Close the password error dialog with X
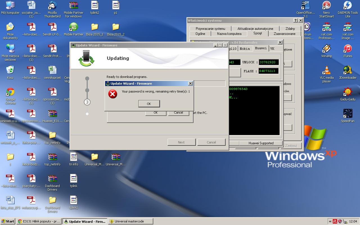 [x=190, y=84]
